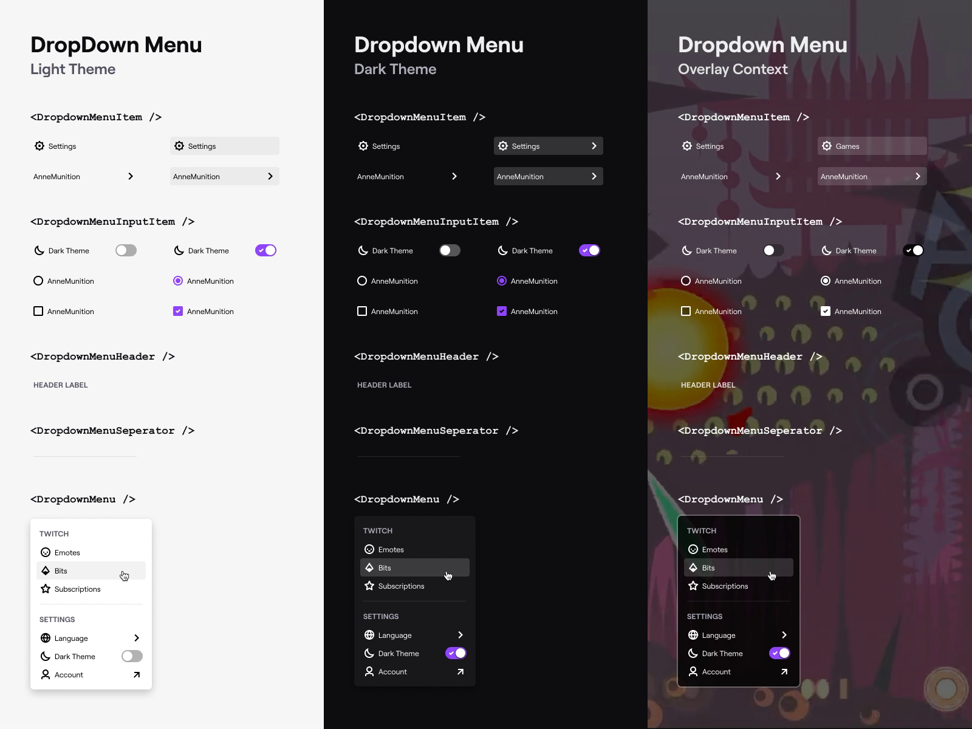Select Bits item in dark theme dropdown menu

(415, 568)
